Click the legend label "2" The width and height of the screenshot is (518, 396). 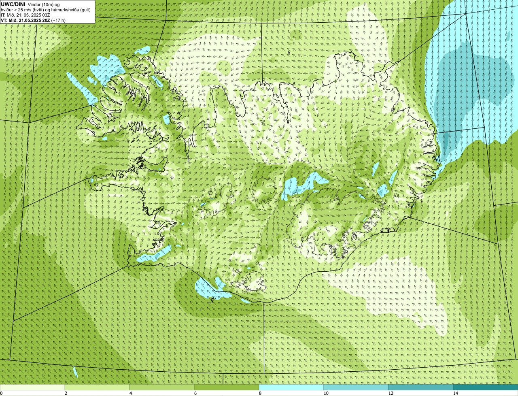(66, 393)
